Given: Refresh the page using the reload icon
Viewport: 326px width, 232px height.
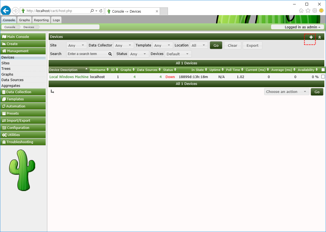Looking at the screenshot, I should (101, 11).
